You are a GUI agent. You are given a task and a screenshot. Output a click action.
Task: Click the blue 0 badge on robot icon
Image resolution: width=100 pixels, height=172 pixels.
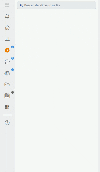point(13,70)
